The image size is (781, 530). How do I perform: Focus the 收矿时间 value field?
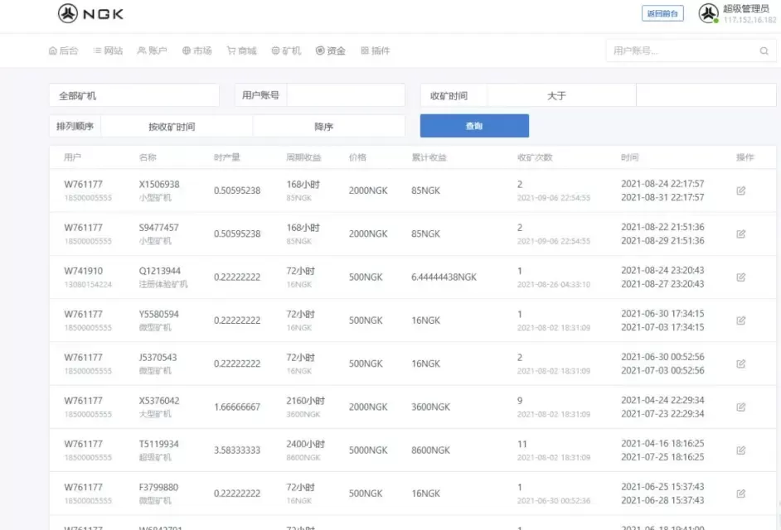[x=706, y=95]
